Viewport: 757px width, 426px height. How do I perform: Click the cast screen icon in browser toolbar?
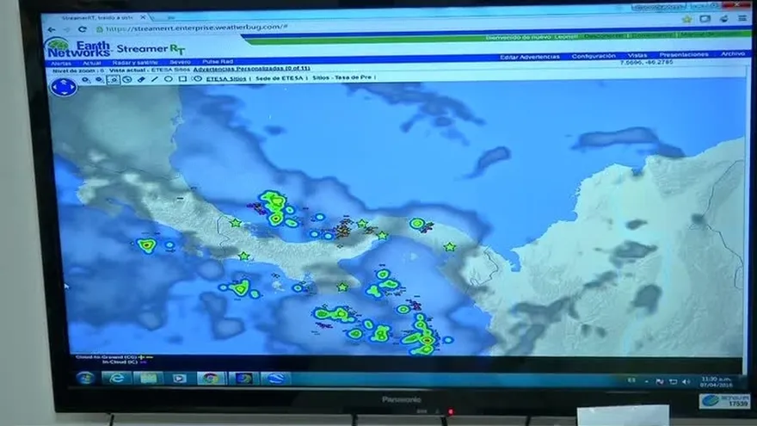[x=705, y=19]
